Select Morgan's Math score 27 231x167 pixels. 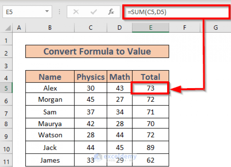(x=120, y=99)
